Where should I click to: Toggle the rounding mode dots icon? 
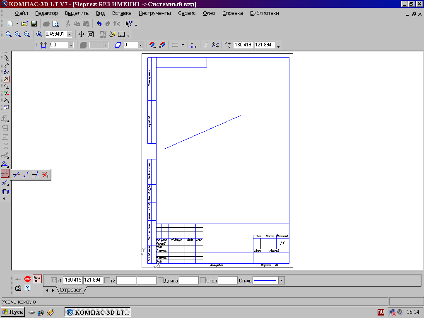coord(215,45)
